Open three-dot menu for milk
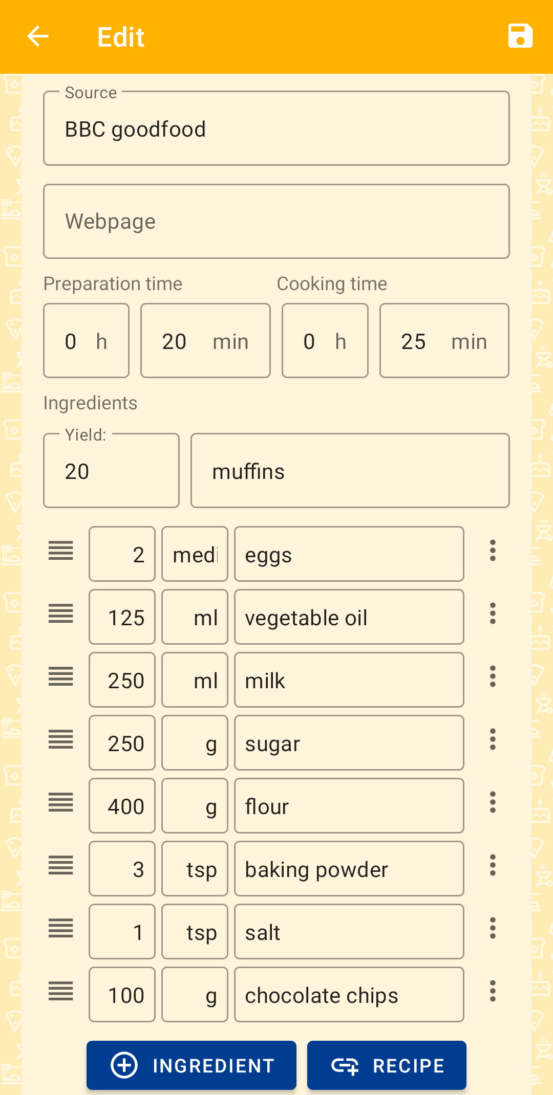553x1095 pixels. [x=493, y=677]
